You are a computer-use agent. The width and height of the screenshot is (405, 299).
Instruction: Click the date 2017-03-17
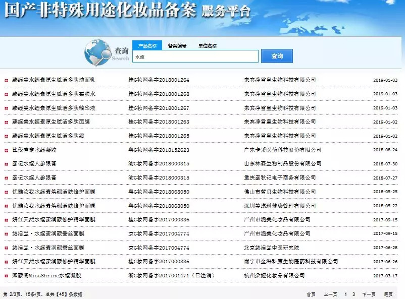click(385, 276)
